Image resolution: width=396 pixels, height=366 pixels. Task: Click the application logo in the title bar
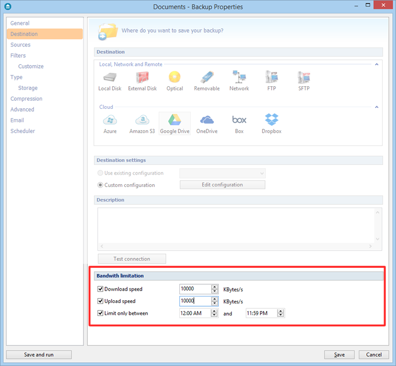pyautogui.click(x=8, y=6)
